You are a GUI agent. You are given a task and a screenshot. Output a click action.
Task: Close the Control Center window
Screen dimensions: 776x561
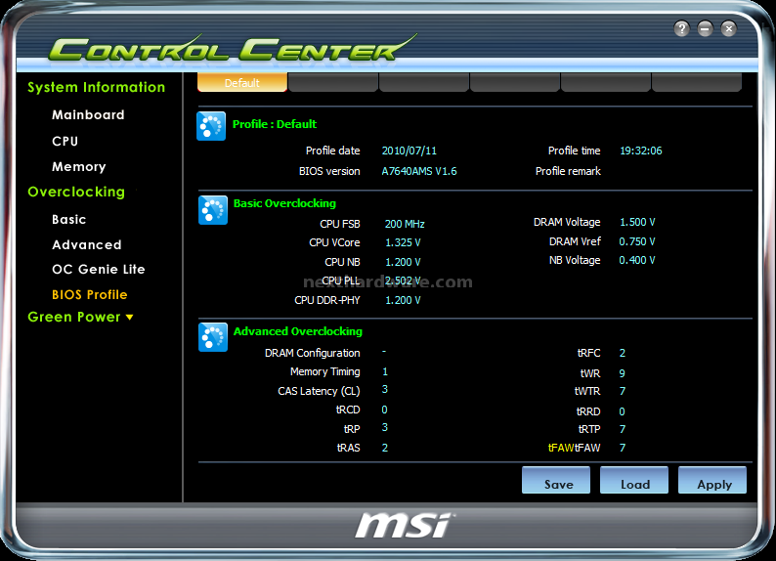(x=728, y=28)
